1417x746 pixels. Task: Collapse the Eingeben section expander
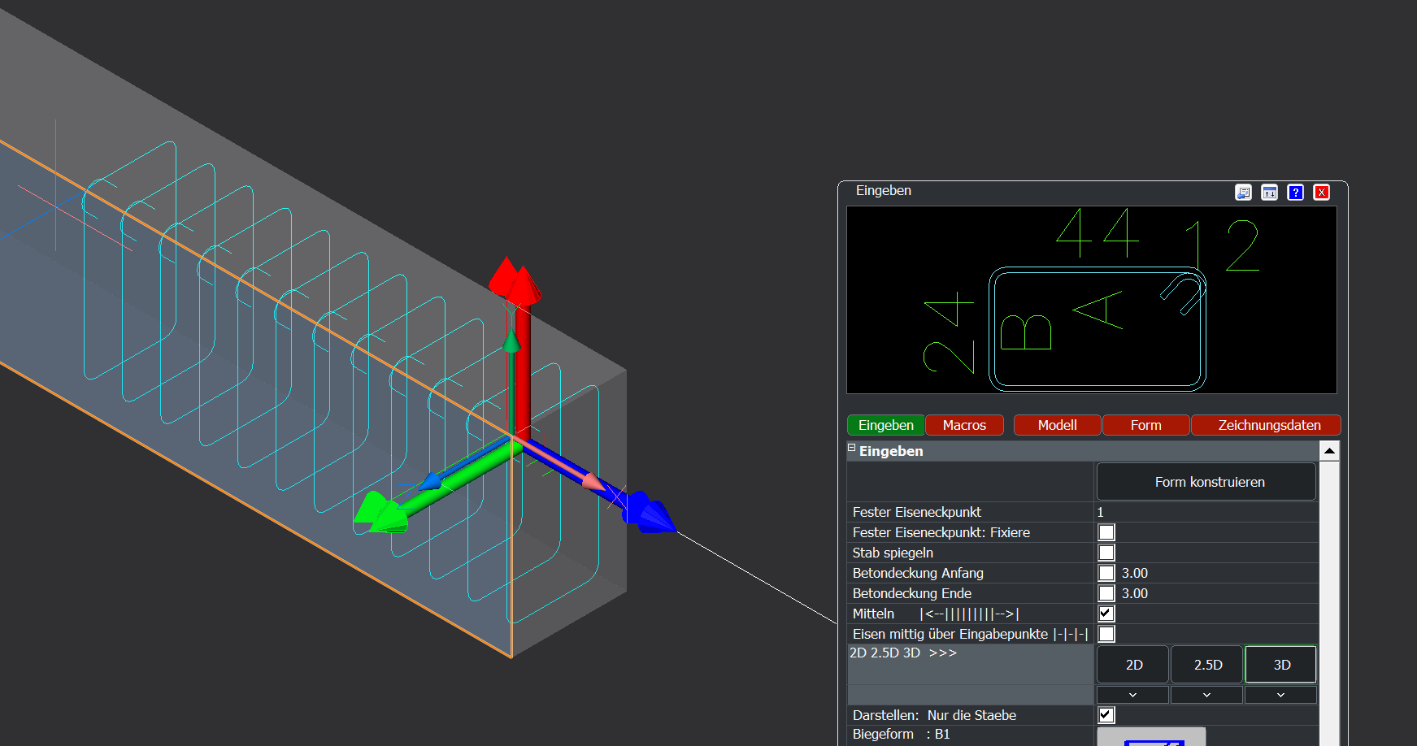pyautogui.click(x=852, y=448)
